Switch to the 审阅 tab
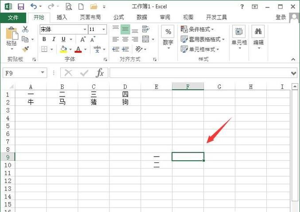300x212 pixels. (165, 17)
